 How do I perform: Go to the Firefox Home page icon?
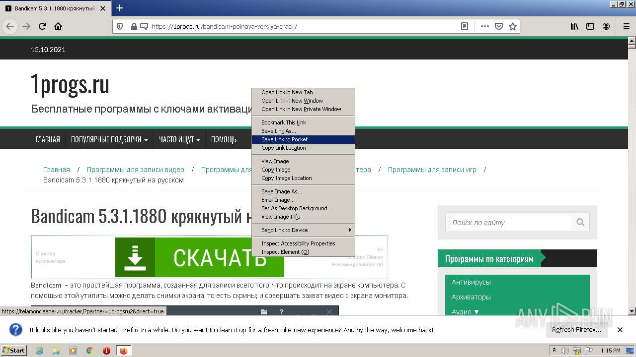58,26
